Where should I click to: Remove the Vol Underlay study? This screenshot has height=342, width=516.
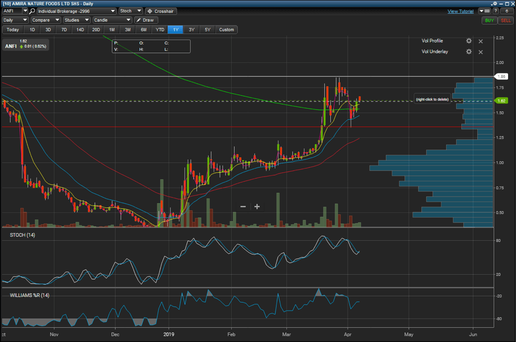point(480,52)
